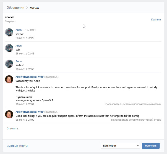Click the 28 сент. в 03:00 timestamp
Screen dimensions: 167x154
point(25,120)
